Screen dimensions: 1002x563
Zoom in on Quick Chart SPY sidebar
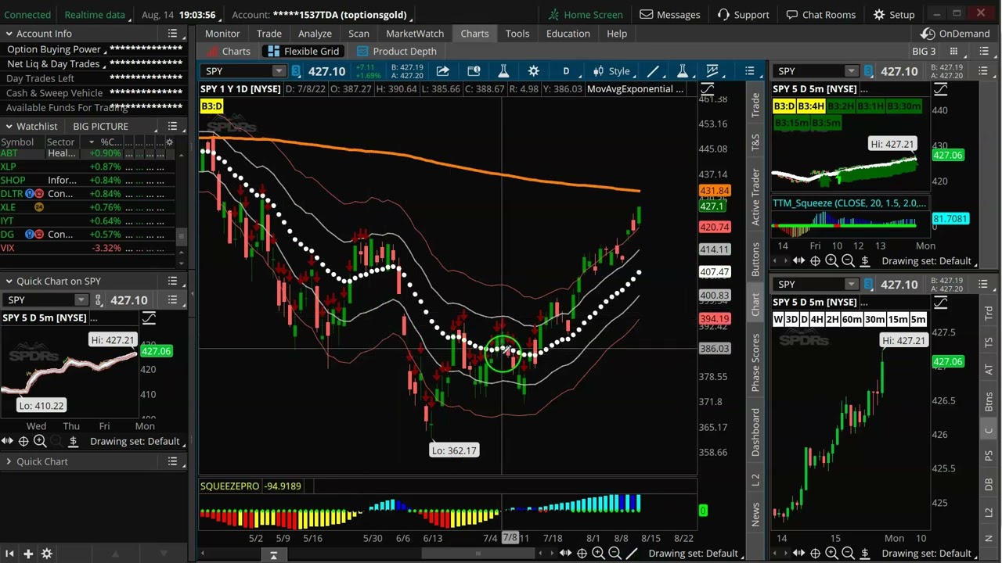tap(39, 442)
